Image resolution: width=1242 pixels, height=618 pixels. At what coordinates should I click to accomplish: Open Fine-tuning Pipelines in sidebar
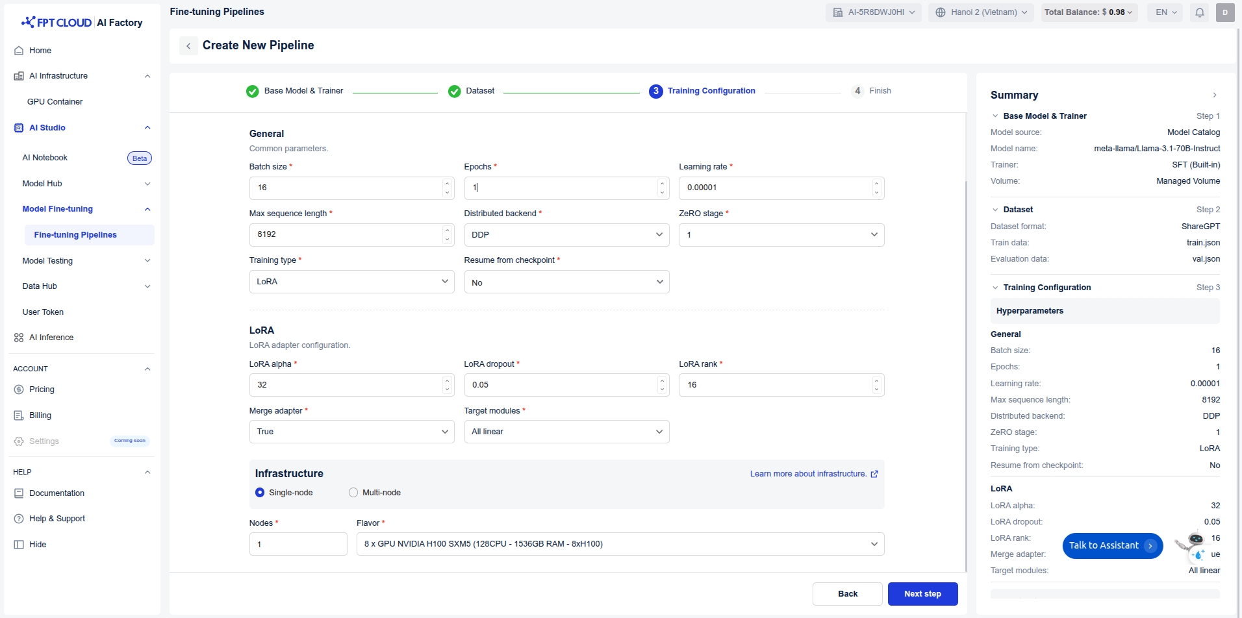click(75, 235)
